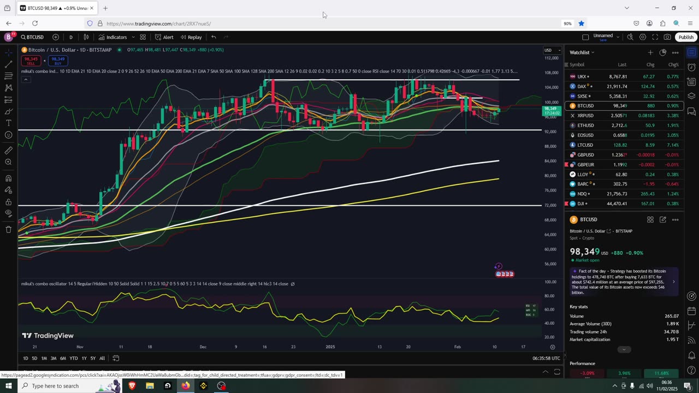Click the undo arrow in the chart toolbar
This screenshot has height=393, width=699.
point(214,37)
